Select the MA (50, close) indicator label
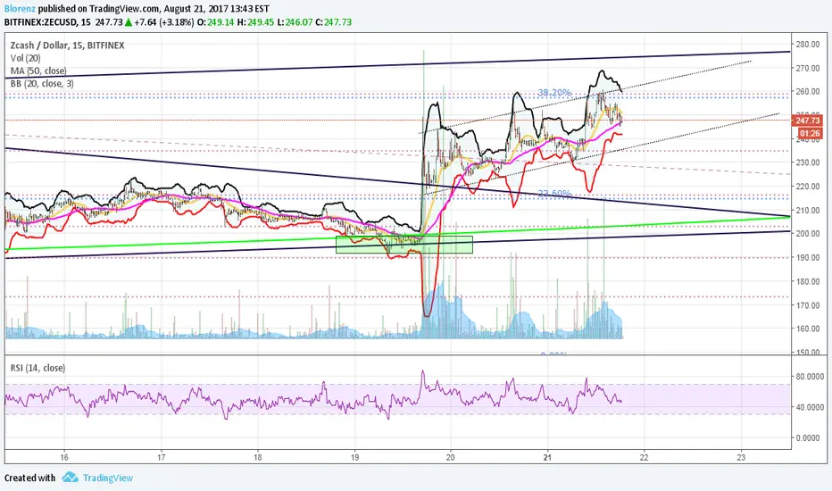The width and height of the screenshot is (832, 491). pyautogui.click(x=38, y=71)
